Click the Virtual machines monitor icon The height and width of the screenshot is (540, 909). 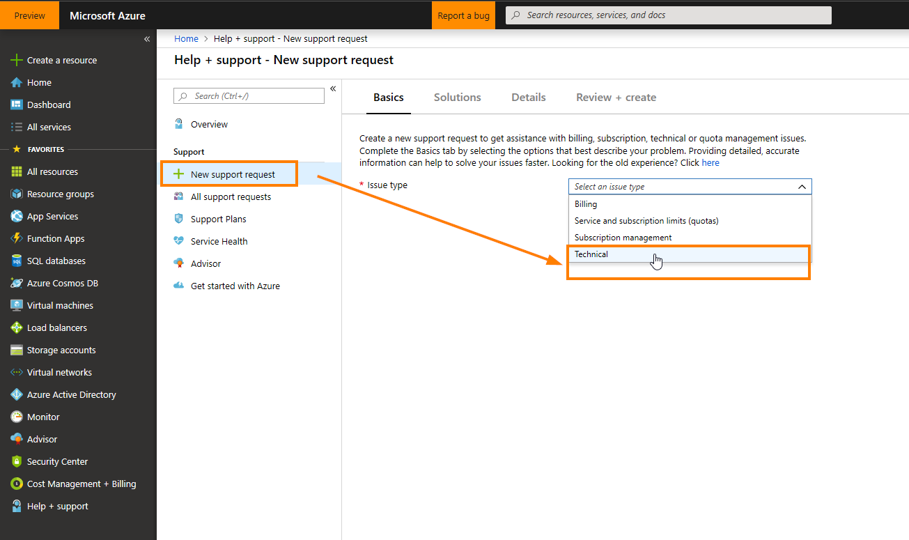pos(17,306)
